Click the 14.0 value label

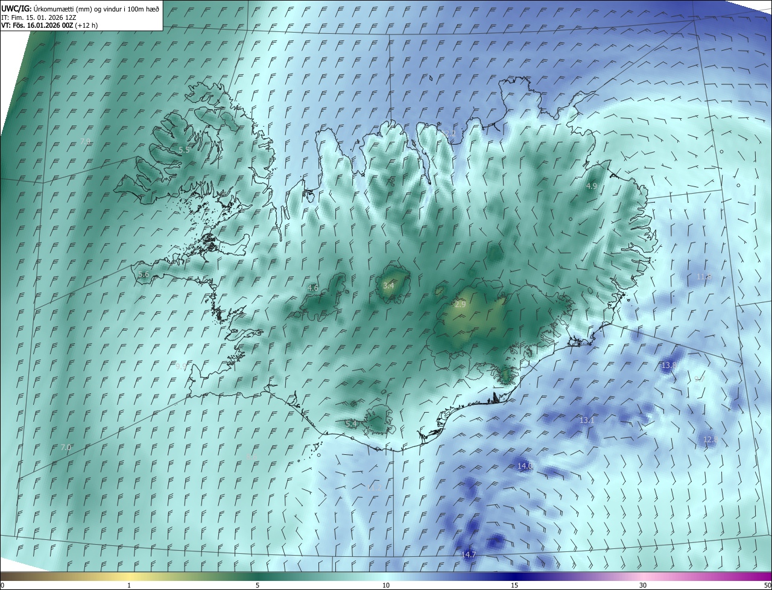click(x=525, y=466)
